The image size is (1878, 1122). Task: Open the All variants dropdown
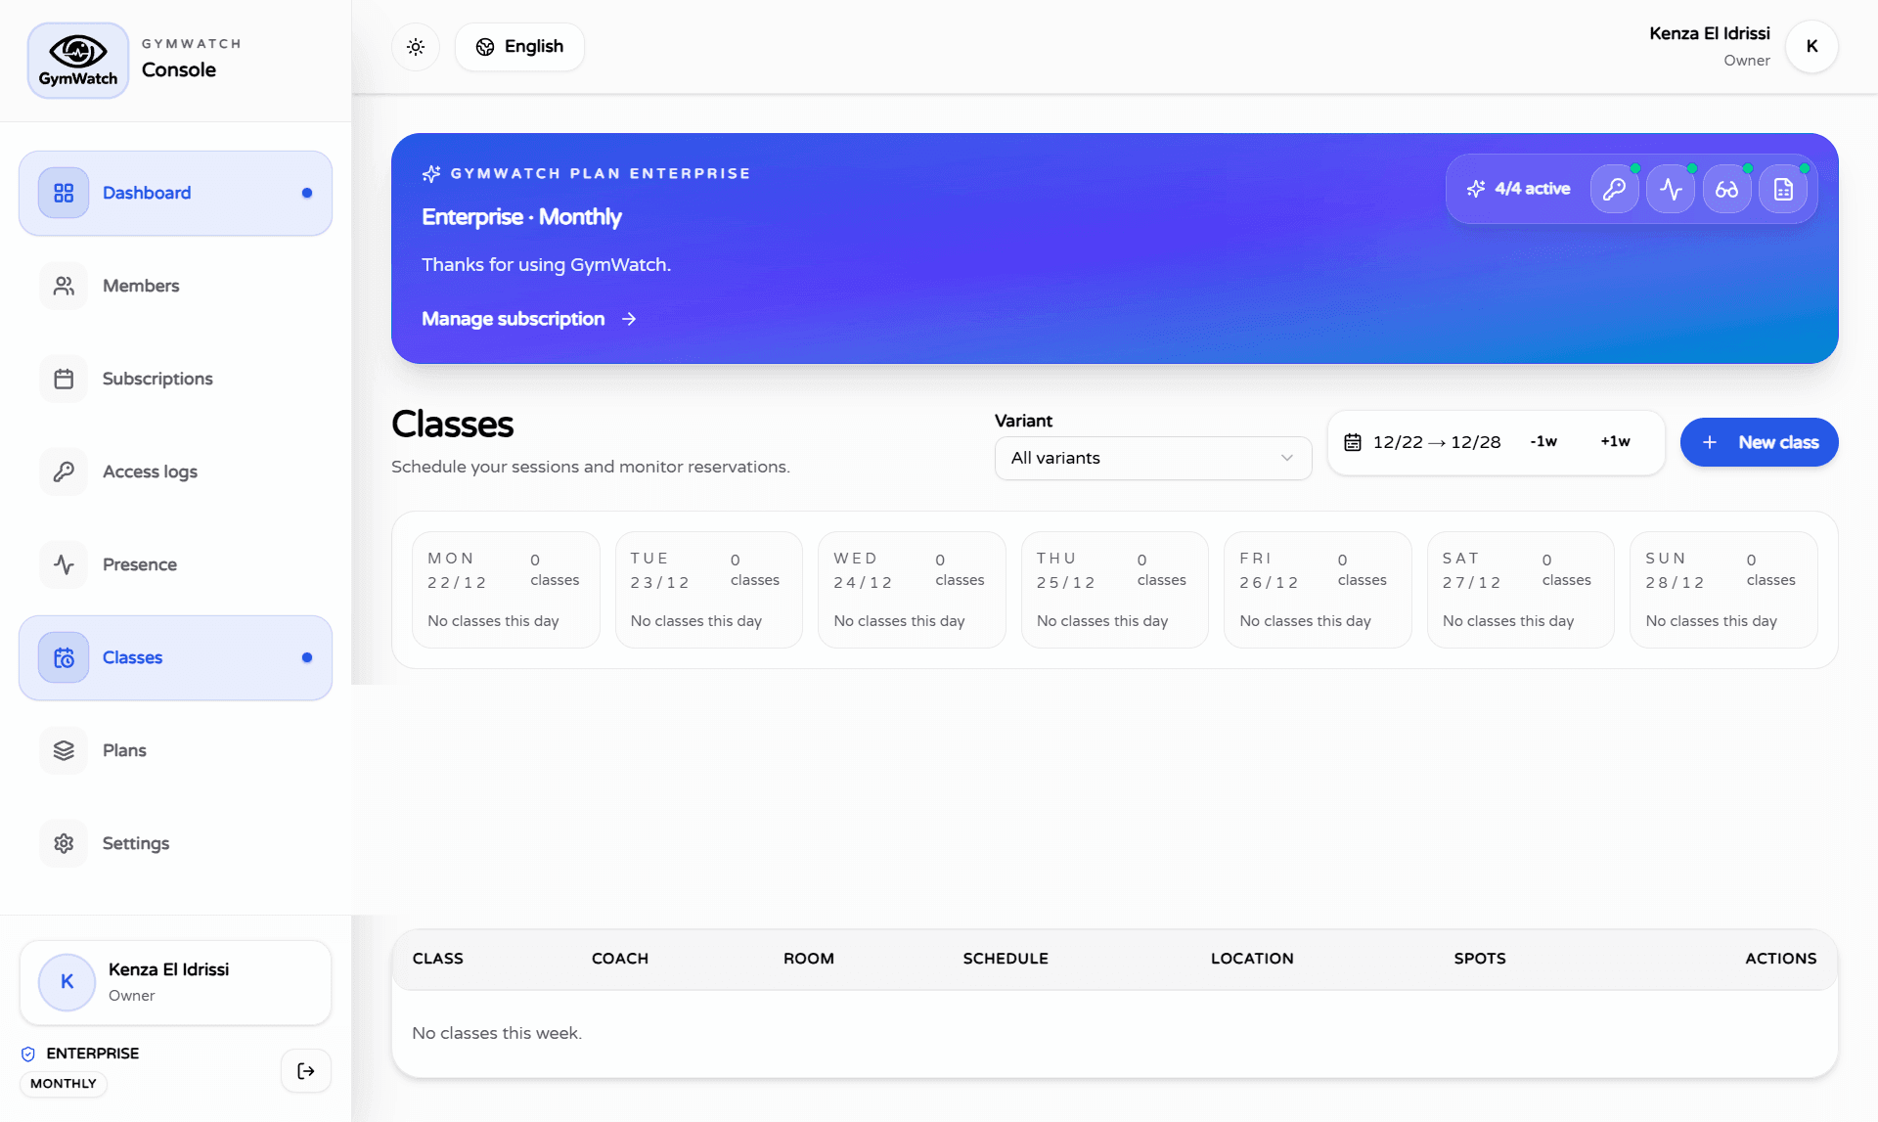click(x=1152, y=458)
